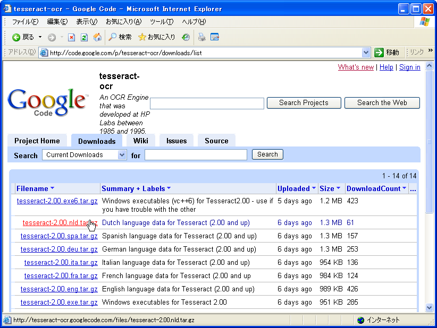Screen dimensions: 437x328
Task: Click the Search the Web button
Action: pos(382,102)
